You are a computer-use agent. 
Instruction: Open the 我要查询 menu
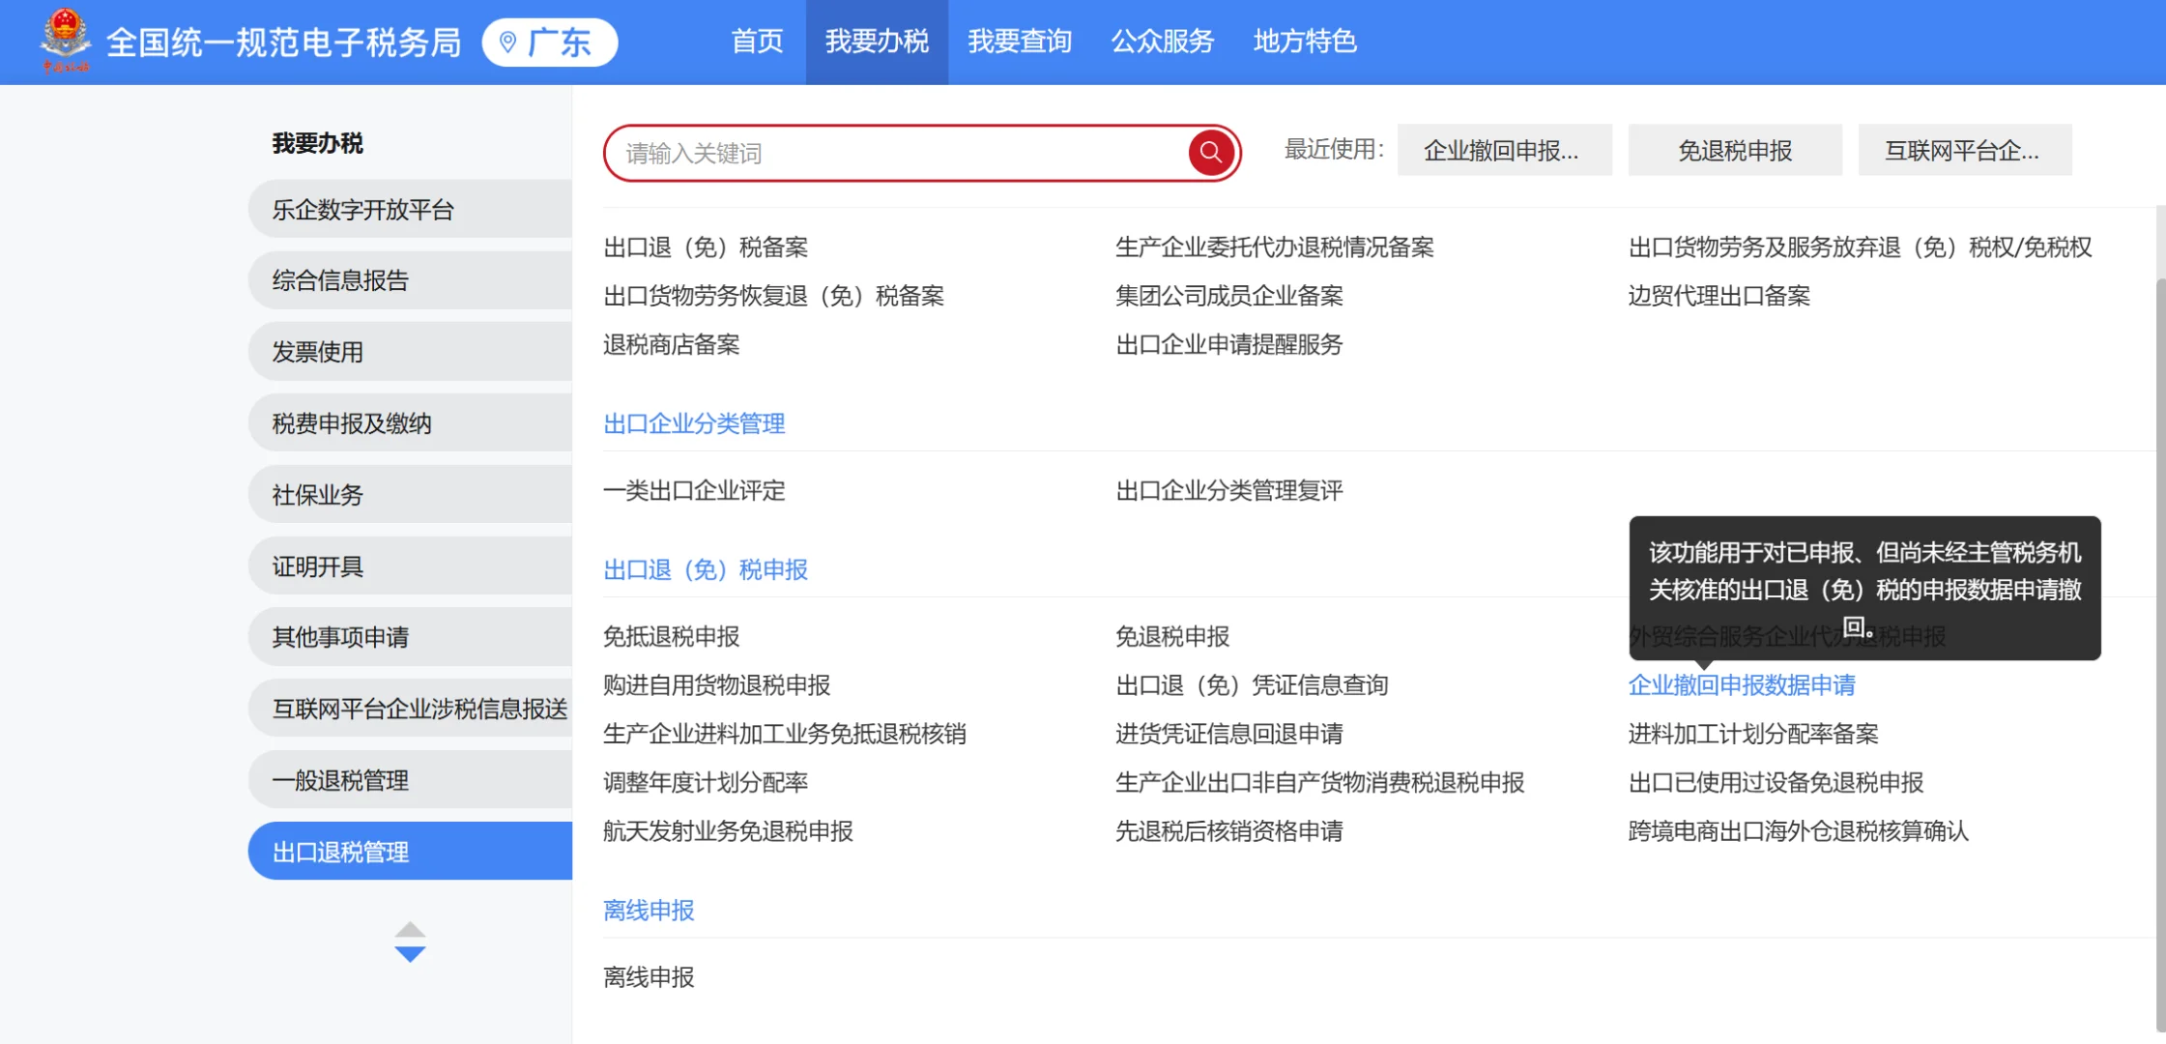point(1020,42)
